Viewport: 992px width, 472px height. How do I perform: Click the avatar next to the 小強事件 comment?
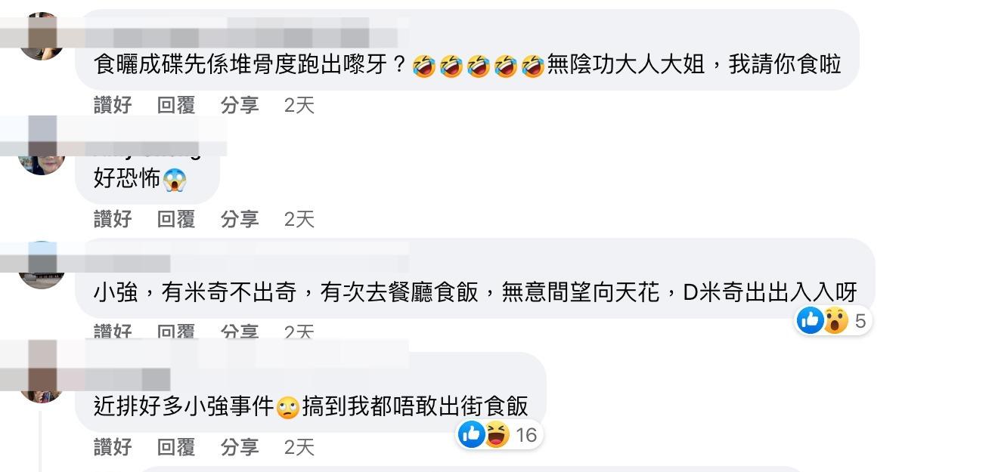pyautogui.click(x=41, y=379)
